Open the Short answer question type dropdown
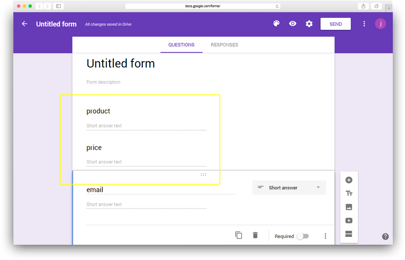The height and width of the screenshot is (260, 405). pos(289,187)
